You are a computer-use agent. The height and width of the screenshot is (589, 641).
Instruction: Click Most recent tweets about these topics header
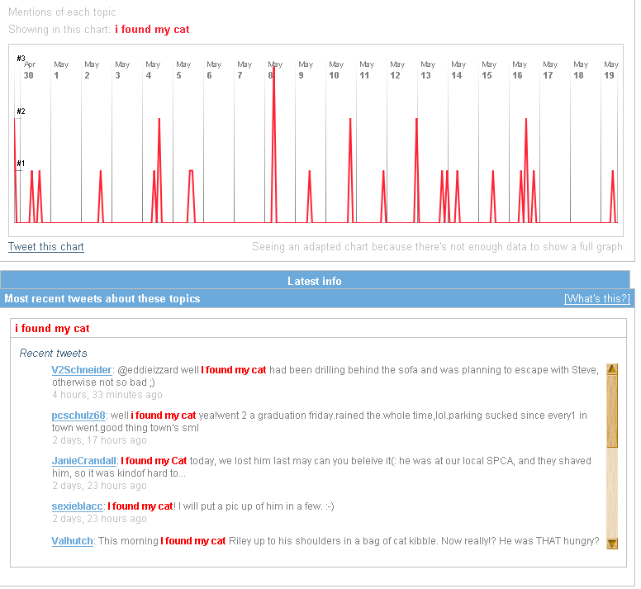tap(102, 299)
